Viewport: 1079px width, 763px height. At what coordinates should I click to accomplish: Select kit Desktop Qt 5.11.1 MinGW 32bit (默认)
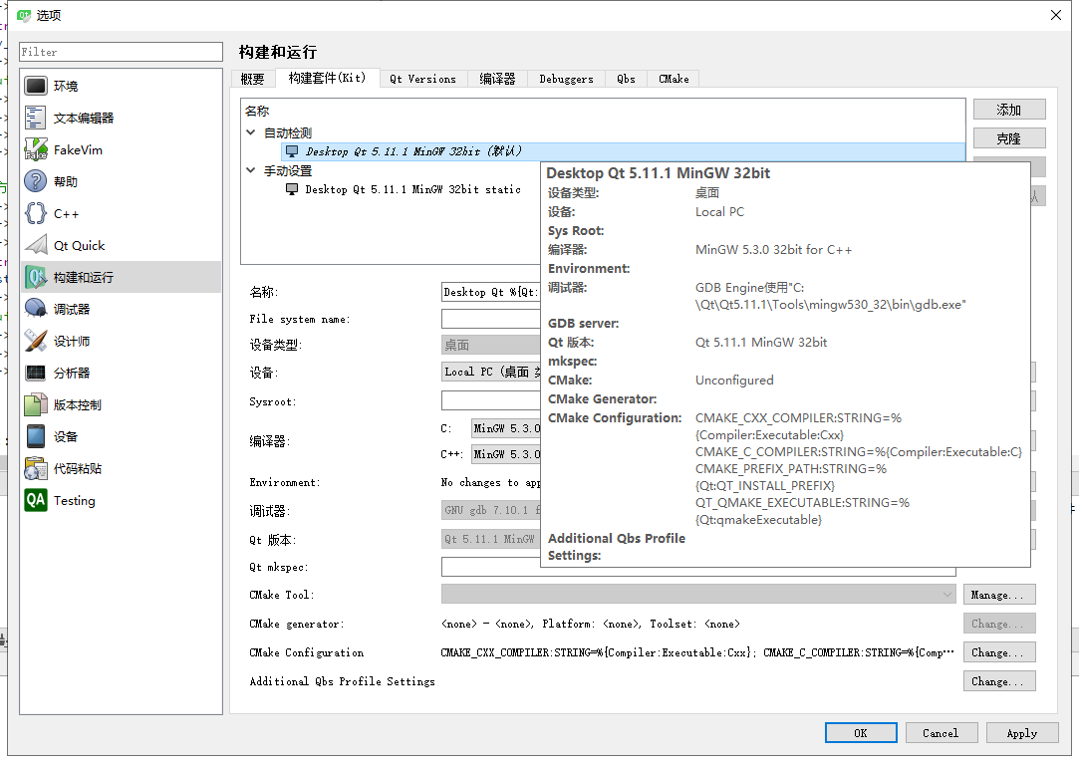point(624,151)
